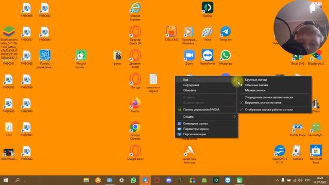The width and height of the screenshot is (329, 185).
Task: Select the OpenOffice 4.1.11 desktop icon
Action: pyautogui.click(x=280, y=155)
